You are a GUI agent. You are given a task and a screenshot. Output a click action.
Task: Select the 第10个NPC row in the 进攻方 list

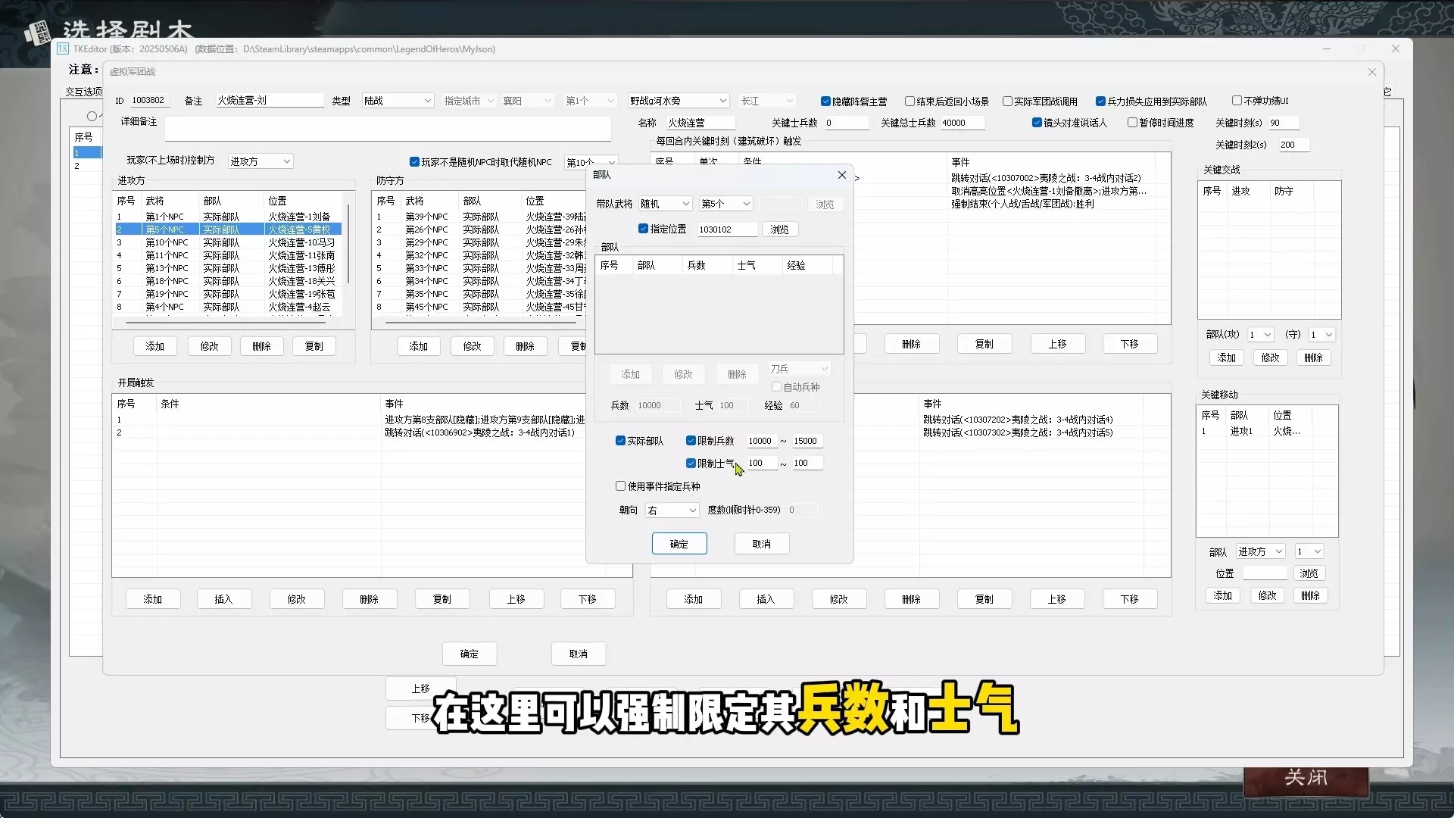tap(227, 242)
